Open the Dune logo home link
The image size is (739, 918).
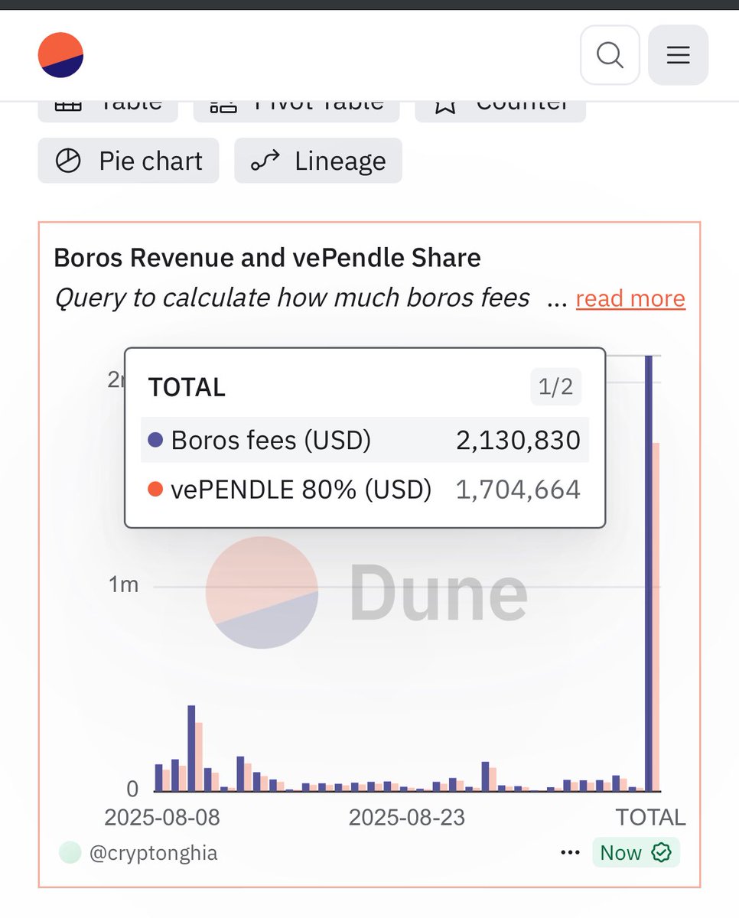[x=60, y=55]
